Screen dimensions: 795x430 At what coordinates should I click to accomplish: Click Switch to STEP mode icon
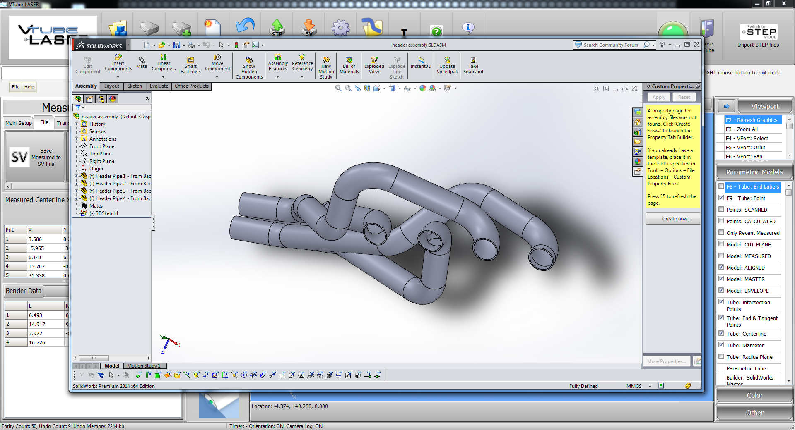pos(759,32)
